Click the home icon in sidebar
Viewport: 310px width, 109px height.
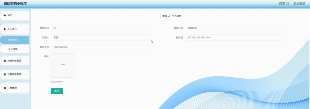(x=5, y=16)
